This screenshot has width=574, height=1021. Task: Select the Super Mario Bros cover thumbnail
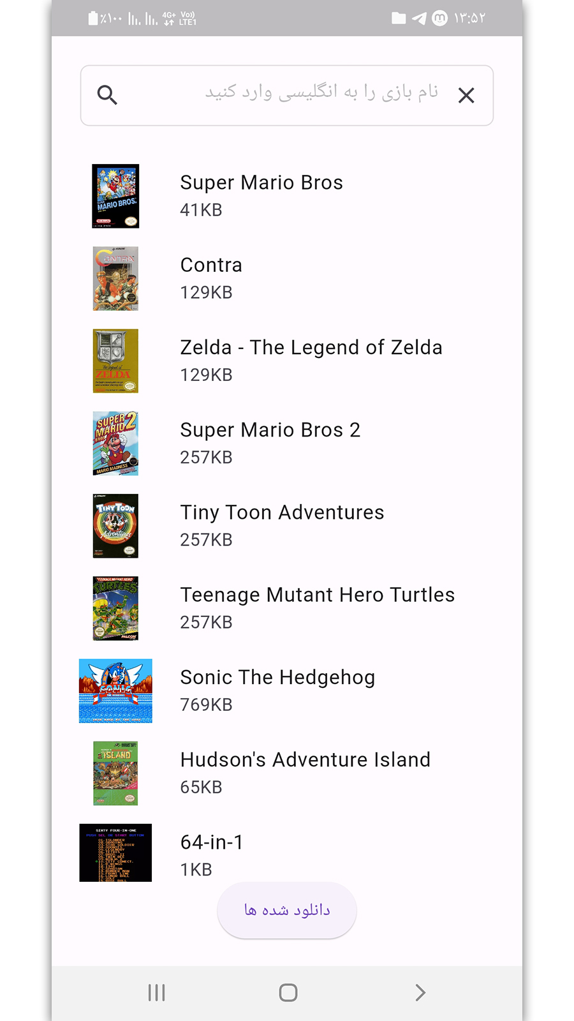(115, 196)
